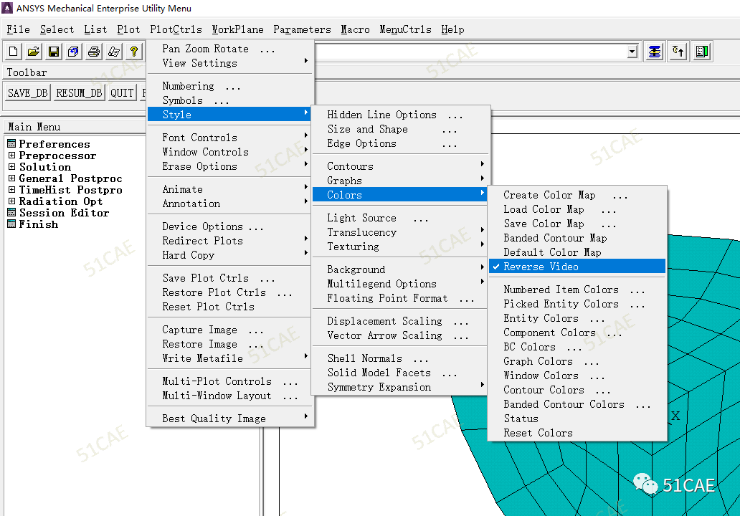The width and height of the screenshot is (740, 516).
Task: Click the Reset Picking icon
Action: 678,52
